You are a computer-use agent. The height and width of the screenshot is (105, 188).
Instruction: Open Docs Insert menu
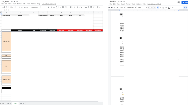(x=123, y=4)
